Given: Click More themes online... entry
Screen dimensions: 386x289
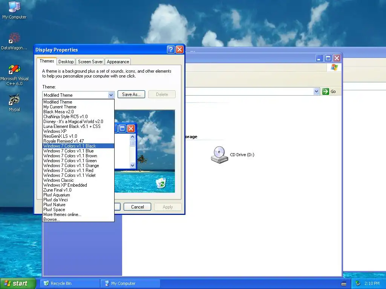Looking at the screenshot, I should (78, 214).
